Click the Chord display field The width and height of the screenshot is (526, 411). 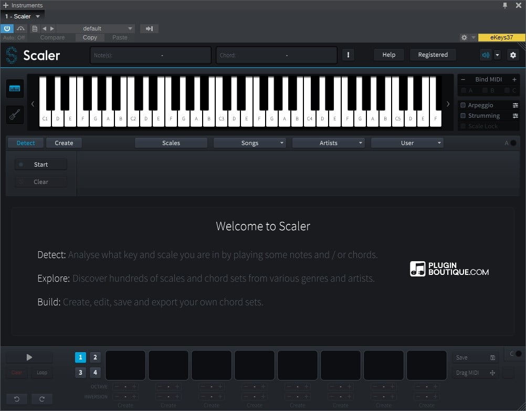(277, 55)
